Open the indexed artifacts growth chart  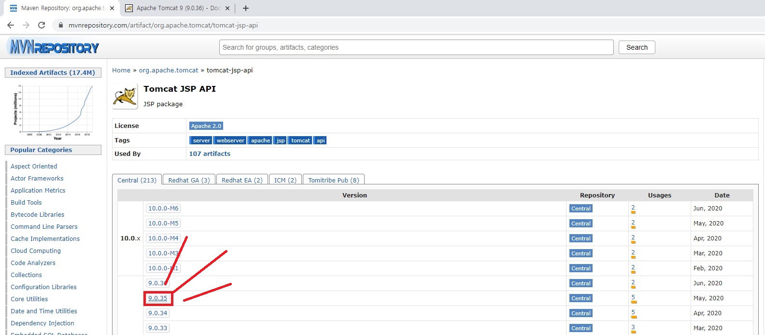tap(53, 112)
